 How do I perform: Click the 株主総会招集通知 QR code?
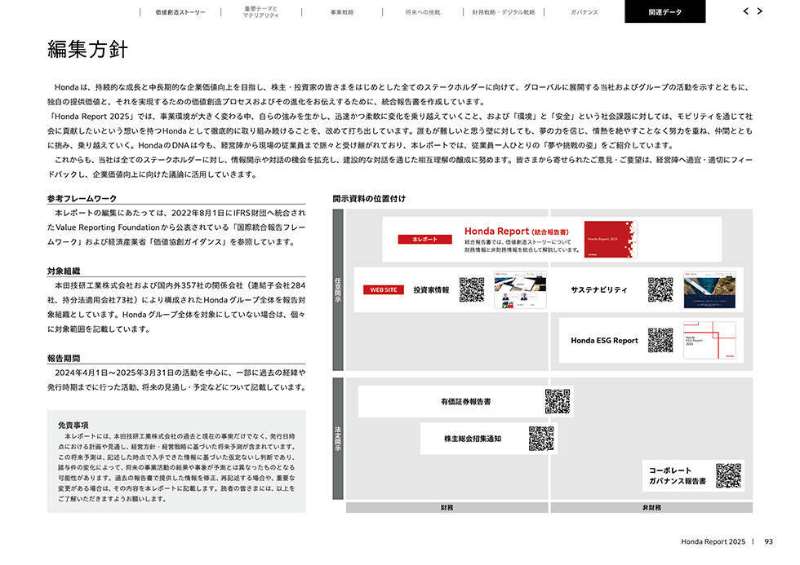coord(540,439)
